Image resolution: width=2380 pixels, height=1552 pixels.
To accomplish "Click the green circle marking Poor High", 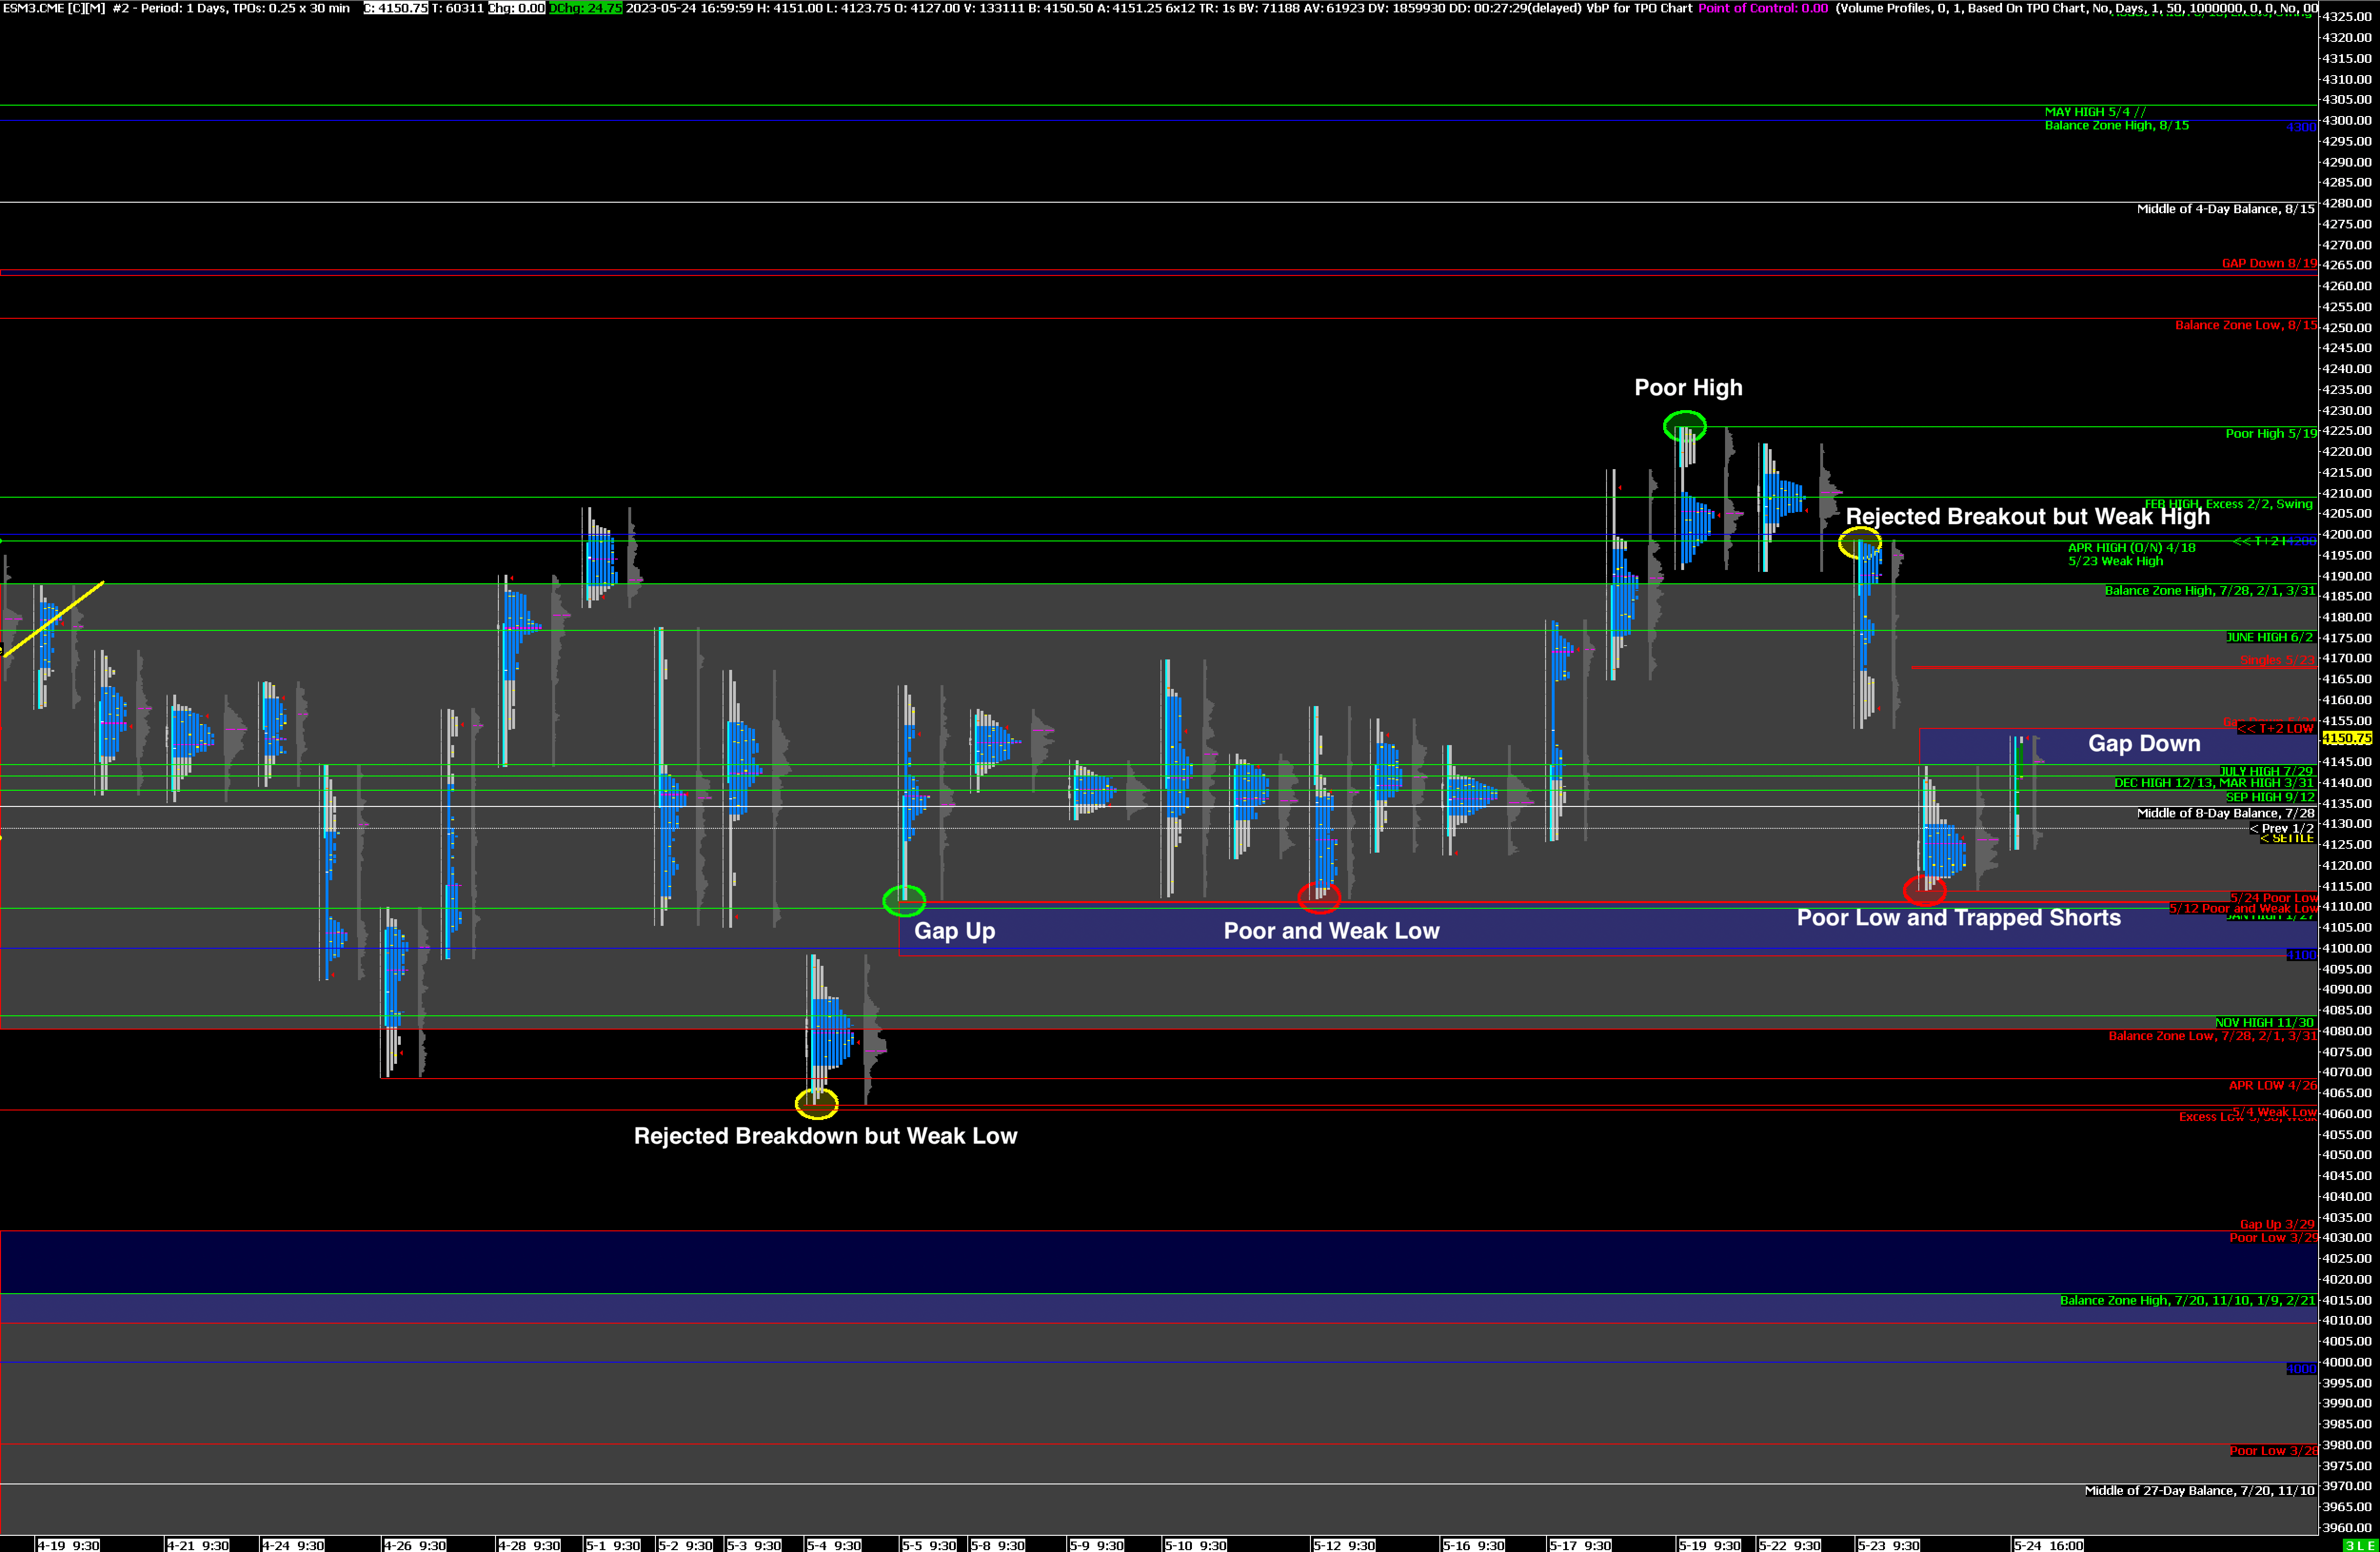I will pyautogui.click(x=1684, y=427).
